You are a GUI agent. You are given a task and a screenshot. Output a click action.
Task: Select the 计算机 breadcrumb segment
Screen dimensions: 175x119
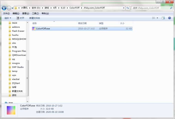pos(24,8)
